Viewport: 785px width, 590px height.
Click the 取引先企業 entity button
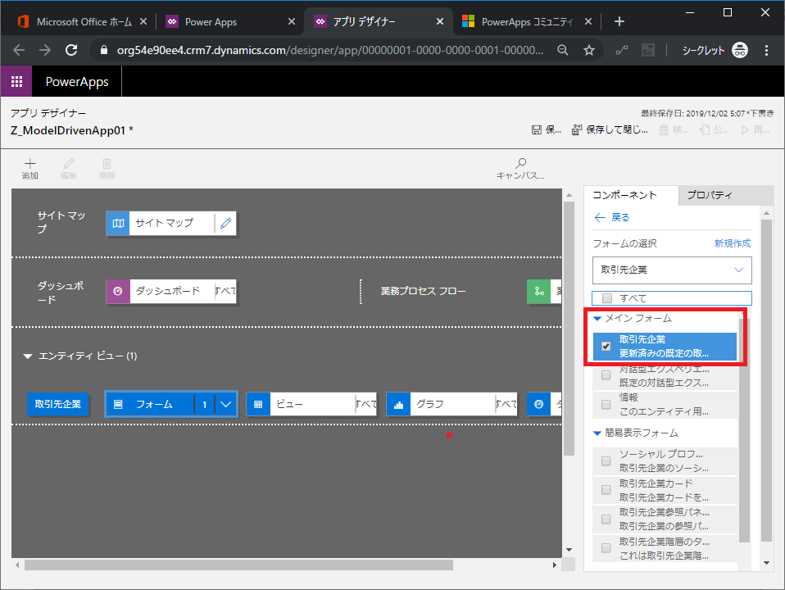58,404
